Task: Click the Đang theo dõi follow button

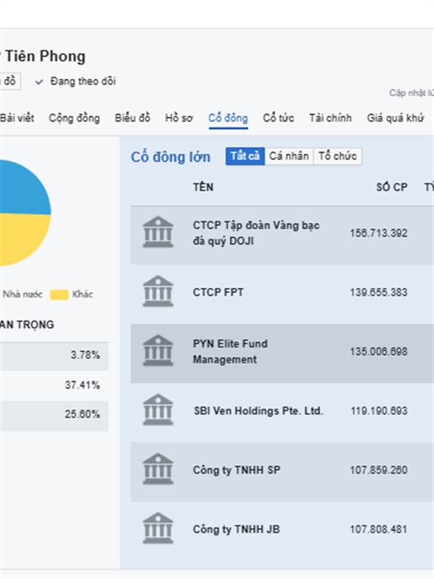Action: point(75,81)
